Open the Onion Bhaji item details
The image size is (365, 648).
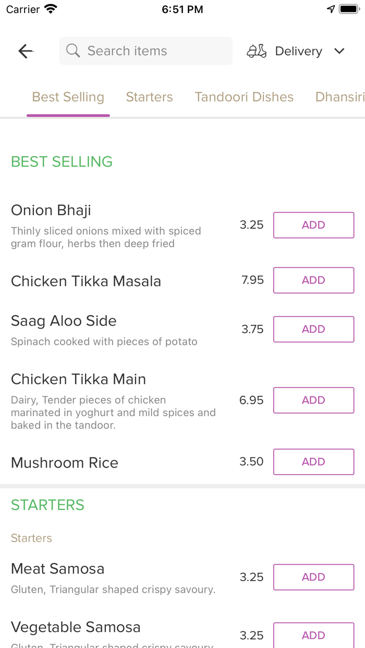51,210
